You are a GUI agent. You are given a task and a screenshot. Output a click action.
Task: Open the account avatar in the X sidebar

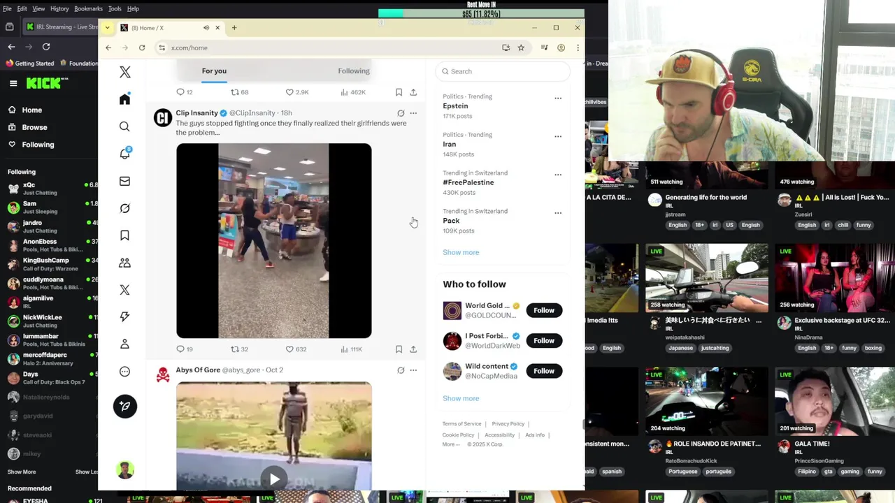pyautogui.click(x=125, y=469)
